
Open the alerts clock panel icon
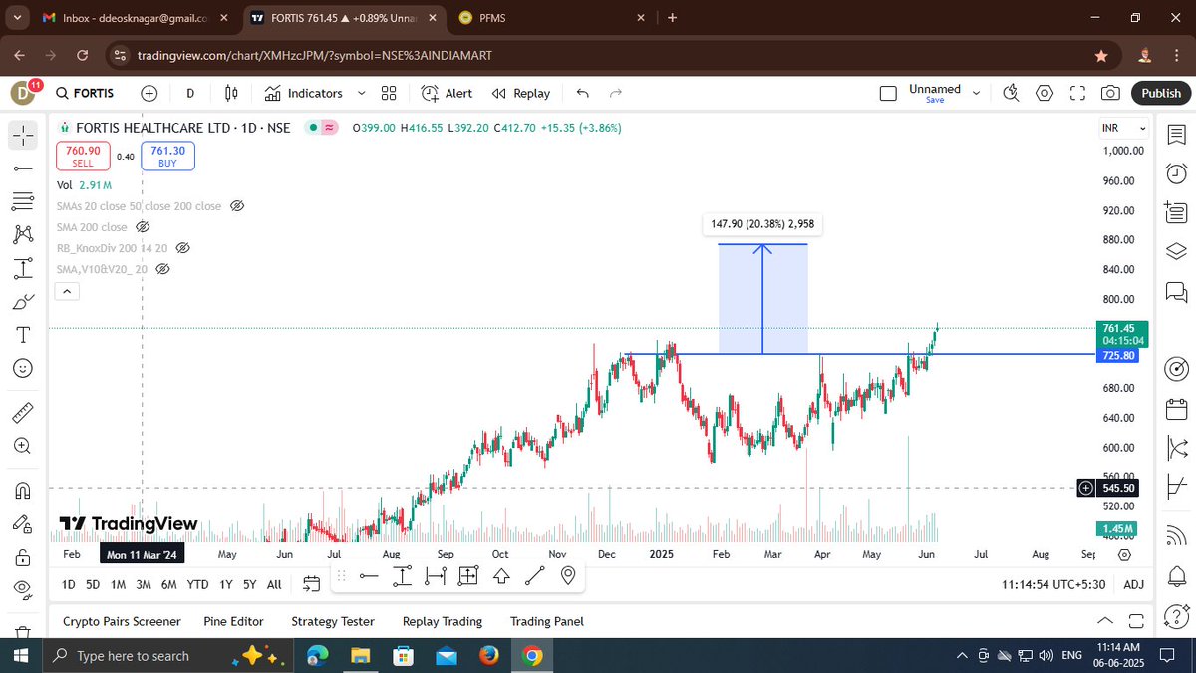[1176, 172]
